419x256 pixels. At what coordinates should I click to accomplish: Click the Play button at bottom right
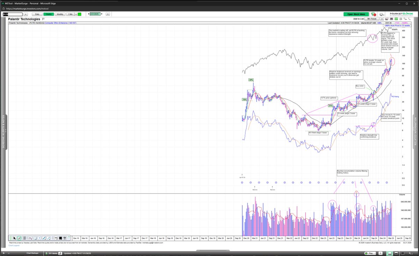(x=370, y=253)
